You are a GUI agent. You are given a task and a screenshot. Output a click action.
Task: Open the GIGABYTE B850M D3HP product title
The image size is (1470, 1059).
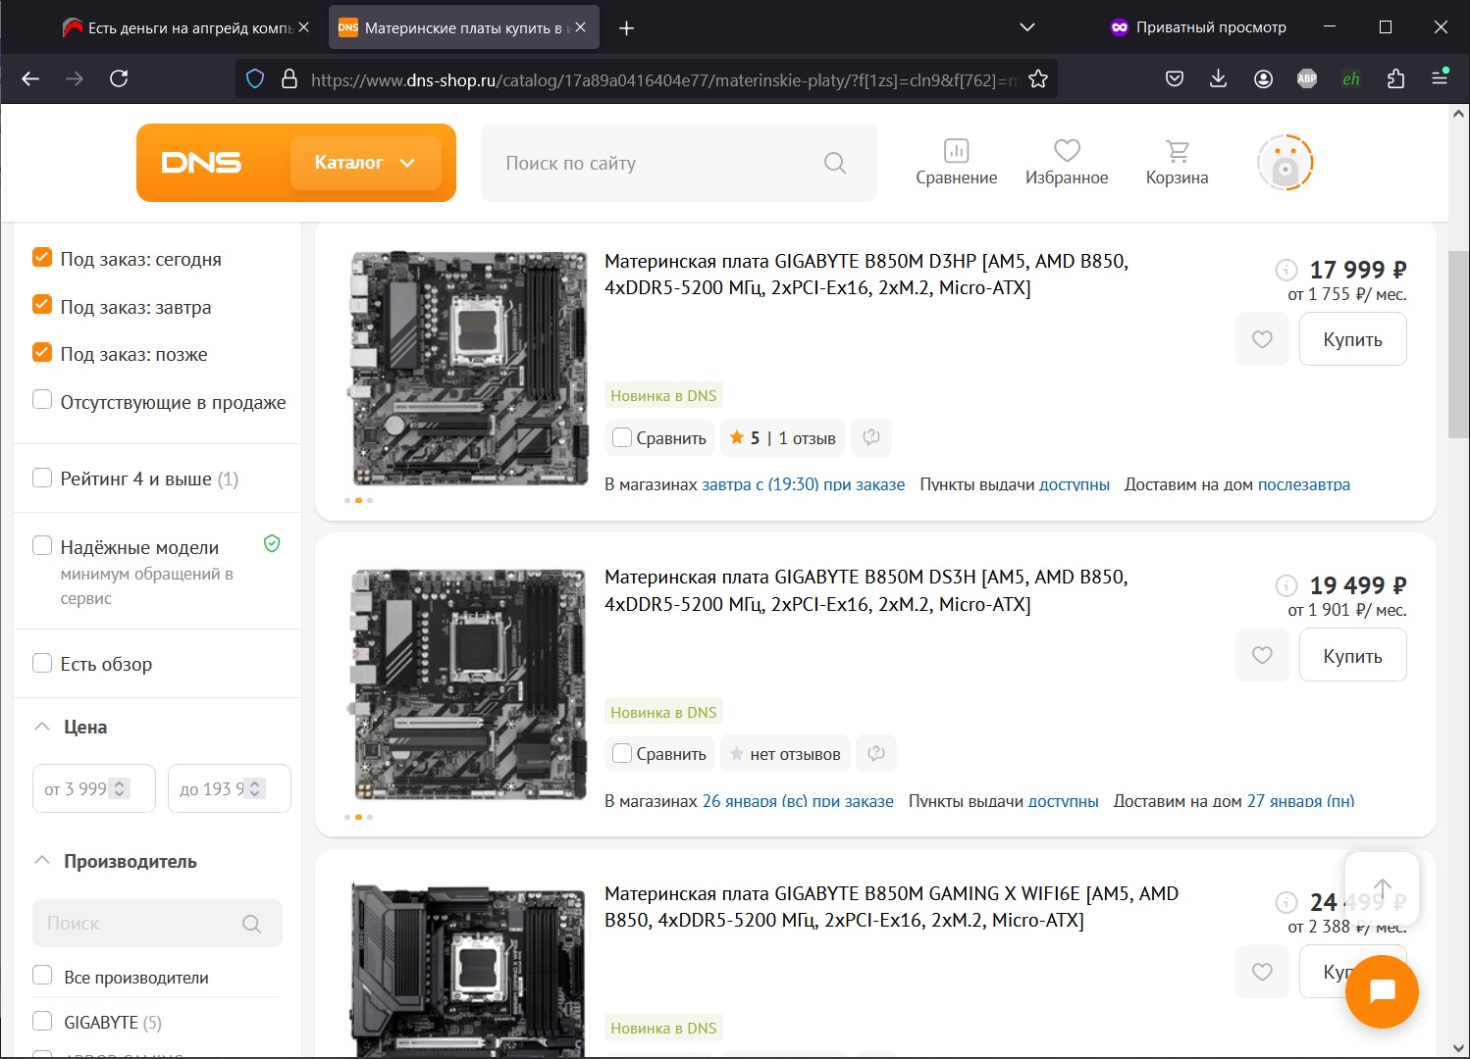[x=866, y=275]
